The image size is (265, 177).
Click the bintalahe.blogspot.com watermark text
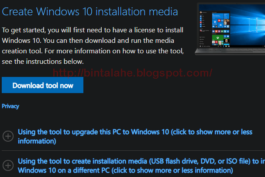point(133,73)
